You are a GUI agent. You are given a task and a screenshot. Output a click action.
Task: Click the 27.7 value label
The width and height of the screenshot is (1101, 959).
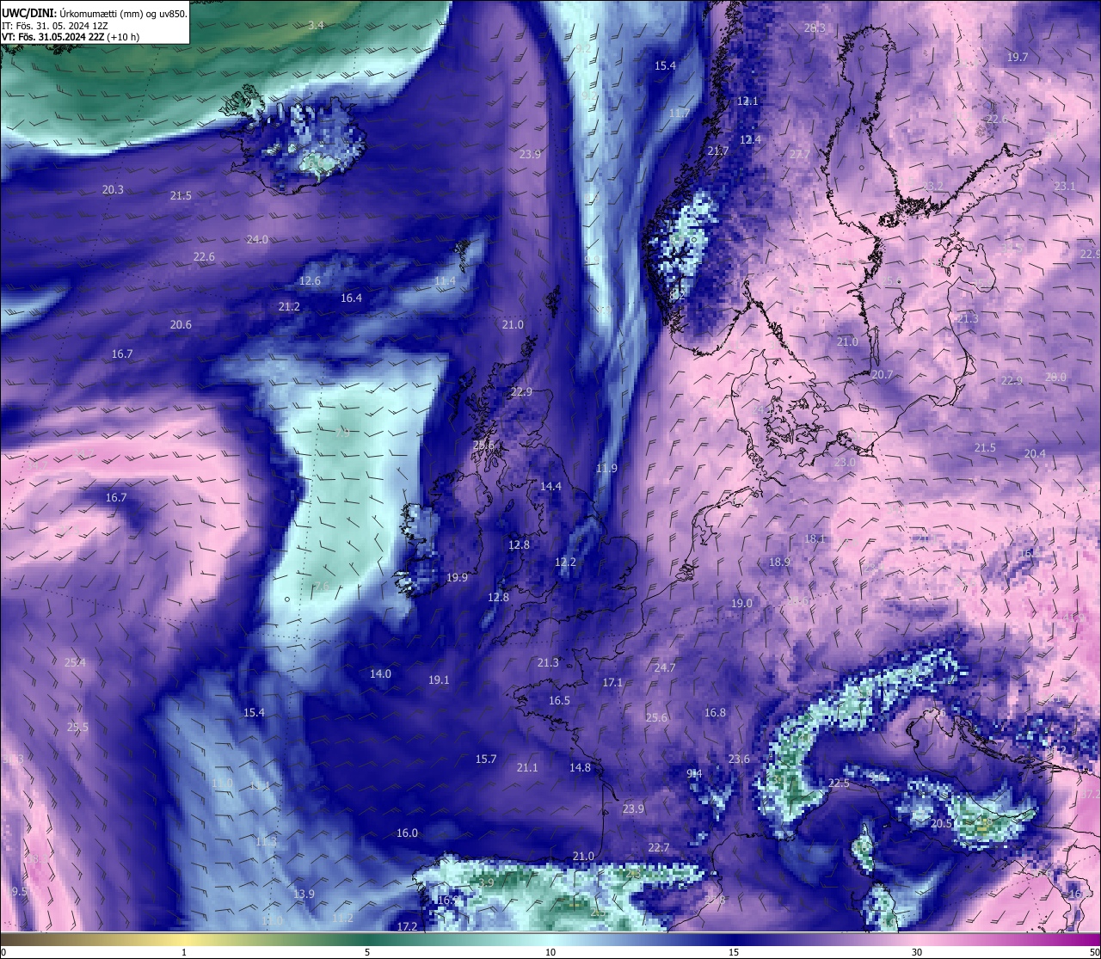[800, 155]
